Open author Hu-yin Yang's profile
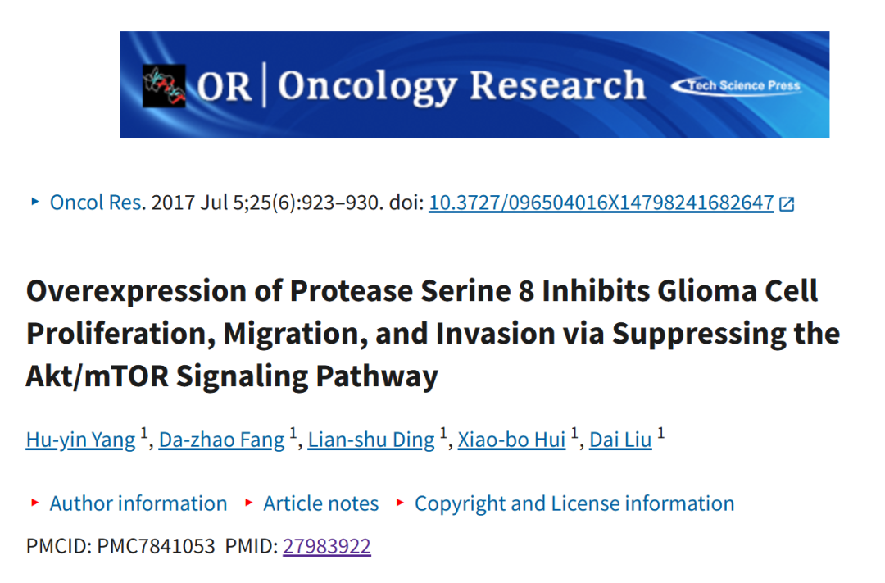This screenshot has width=885, height=583. 80,440
